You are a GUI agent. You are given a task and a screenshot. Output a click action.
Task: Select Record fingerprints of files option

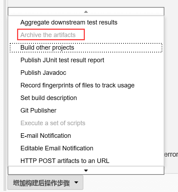(x=77, y=85)
